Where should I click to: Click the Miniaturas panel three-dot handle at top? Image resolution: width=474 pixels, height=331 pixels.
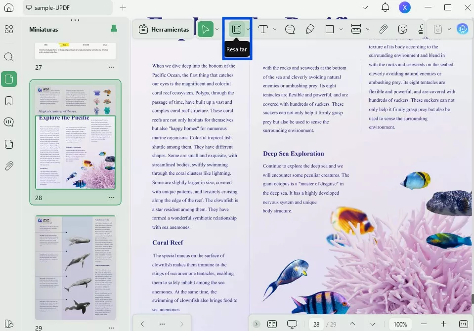tap(75, 20)
